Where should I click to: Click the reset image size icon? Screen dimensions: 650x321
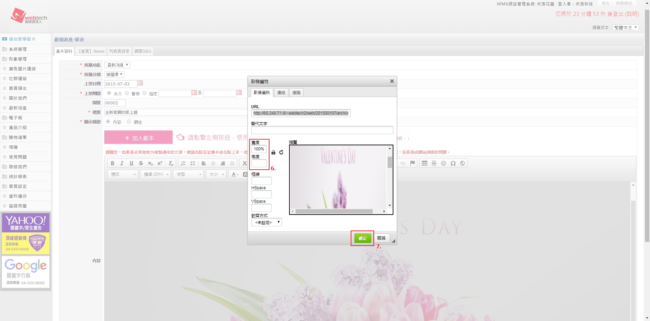(281, 152)
